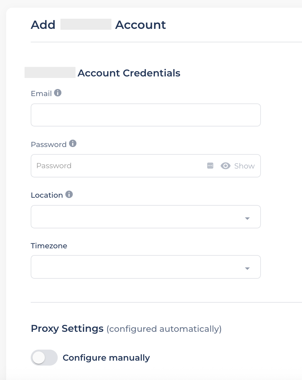The width and height of the screenshot is (302, 380).
Task: Expand the Location dropdown arrow
Action: pyautogui.click(x=247, y=218)
